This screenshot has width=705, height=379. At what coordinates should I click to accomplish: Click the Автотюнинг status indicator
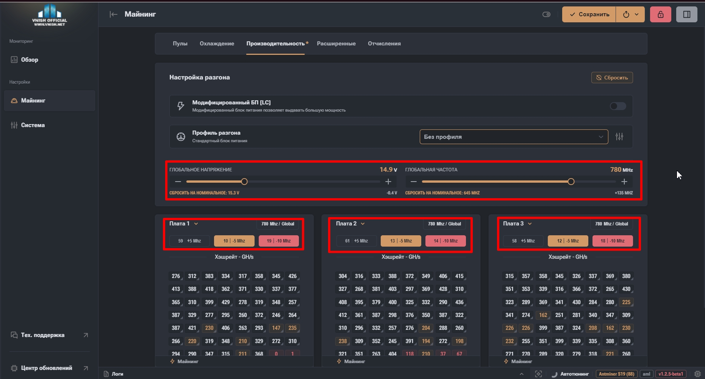click(x=570, y=374)
